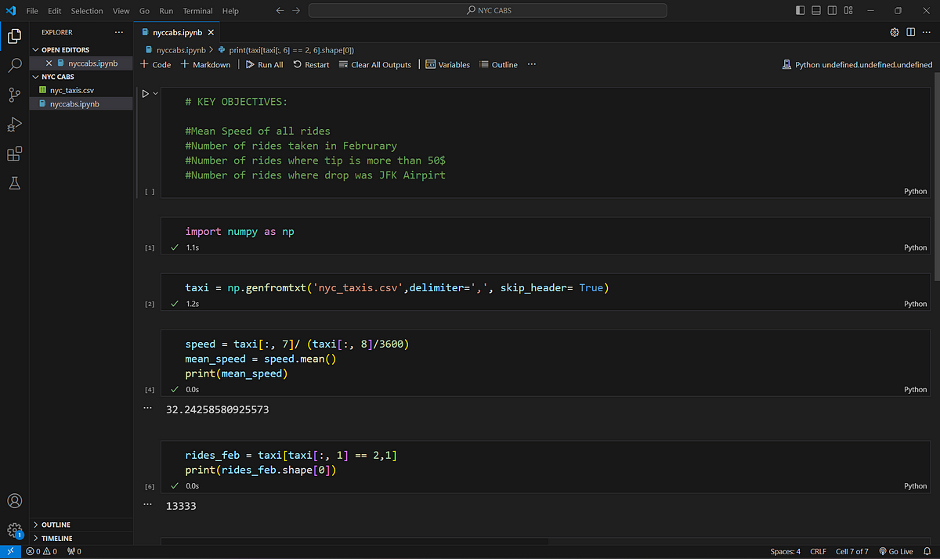940x559 pixels.
Task: Open the Variables view
Action: tap(447, 64)
